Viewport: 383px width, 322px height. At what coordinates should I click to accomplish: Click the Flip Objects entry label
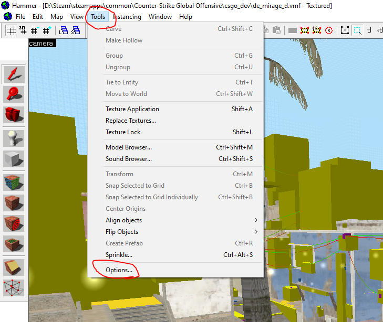tap(122, 232)
